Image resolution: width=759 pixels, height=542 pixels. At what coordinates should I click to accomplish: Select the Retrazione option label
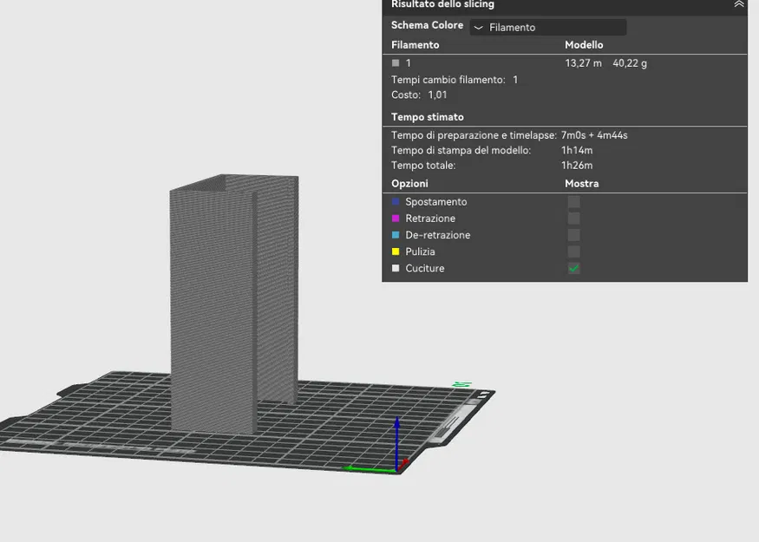click(430, 219)
